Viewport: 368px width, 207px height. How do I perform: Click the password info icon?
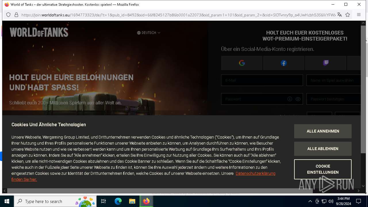coord(290,99)
